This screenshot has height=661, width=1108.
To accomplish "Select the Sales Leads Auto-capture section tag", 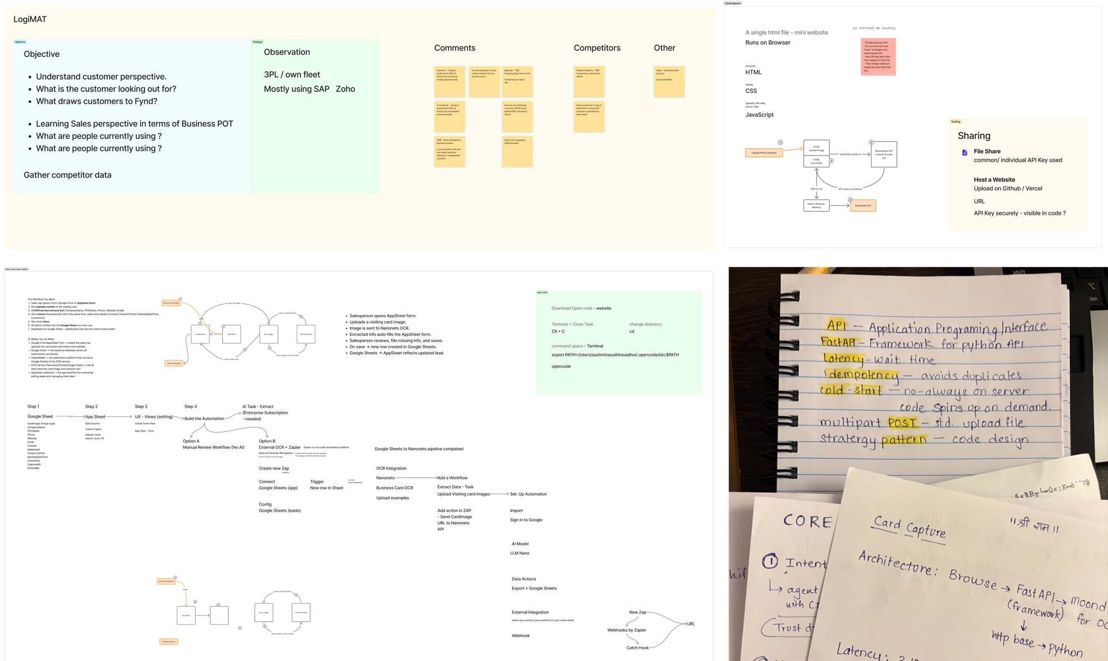I will (x=17, y=269).
